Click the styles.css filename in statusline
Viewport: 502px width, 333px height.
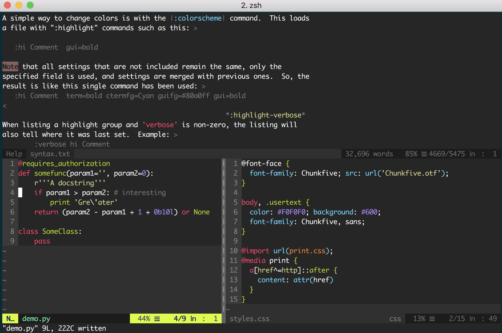click(x=249, y=318)
